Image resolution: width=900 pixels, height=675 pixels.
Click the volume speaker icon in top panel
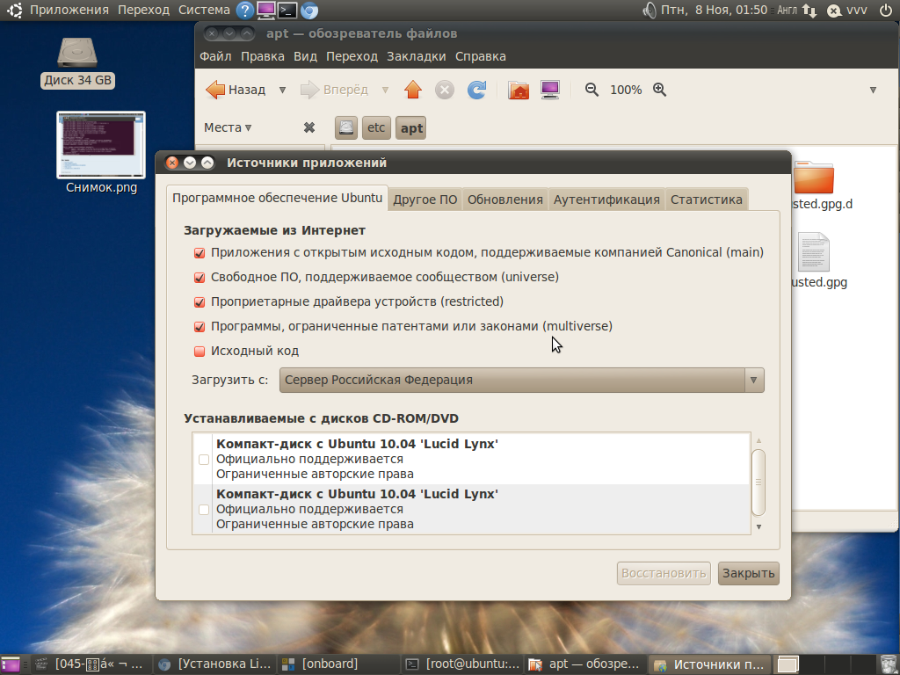pos(650,10)
